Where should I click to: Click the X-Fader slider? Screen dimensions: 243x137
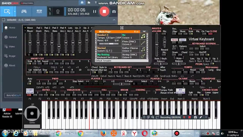click(122, 84)
